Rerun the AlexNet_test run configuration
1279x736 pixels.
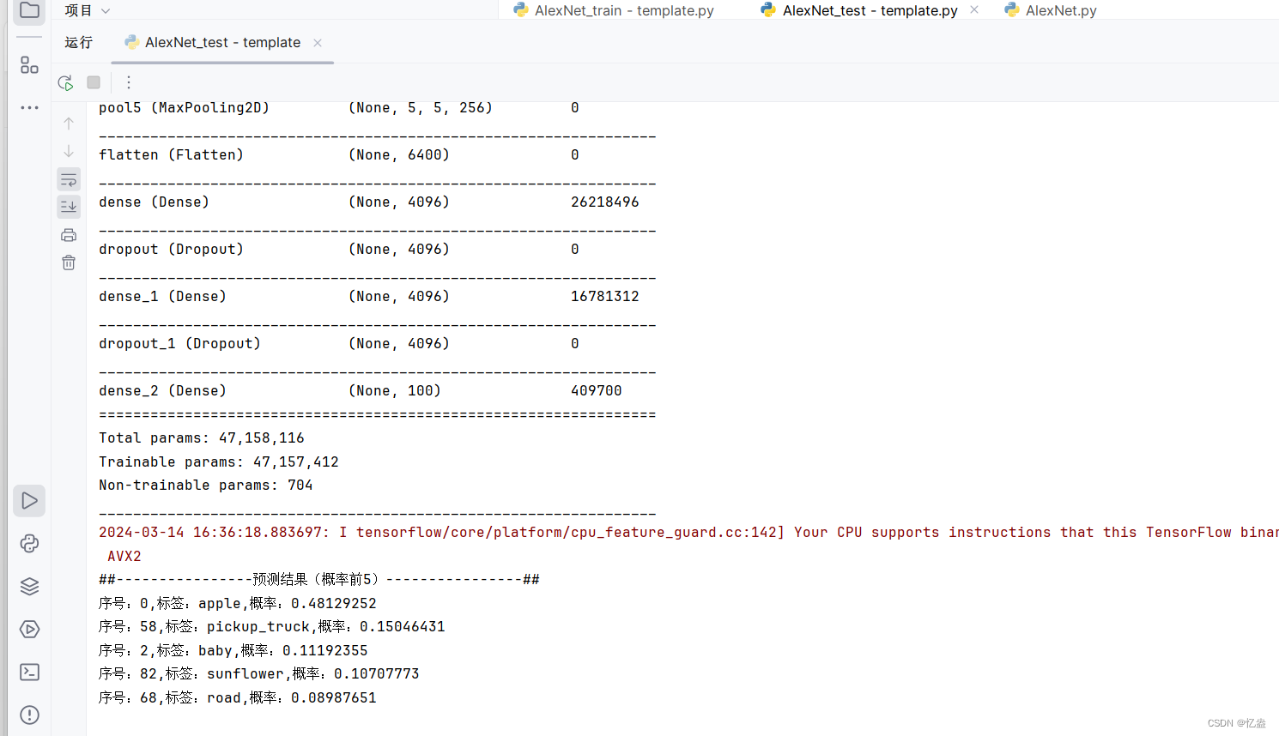coord(64,82)
